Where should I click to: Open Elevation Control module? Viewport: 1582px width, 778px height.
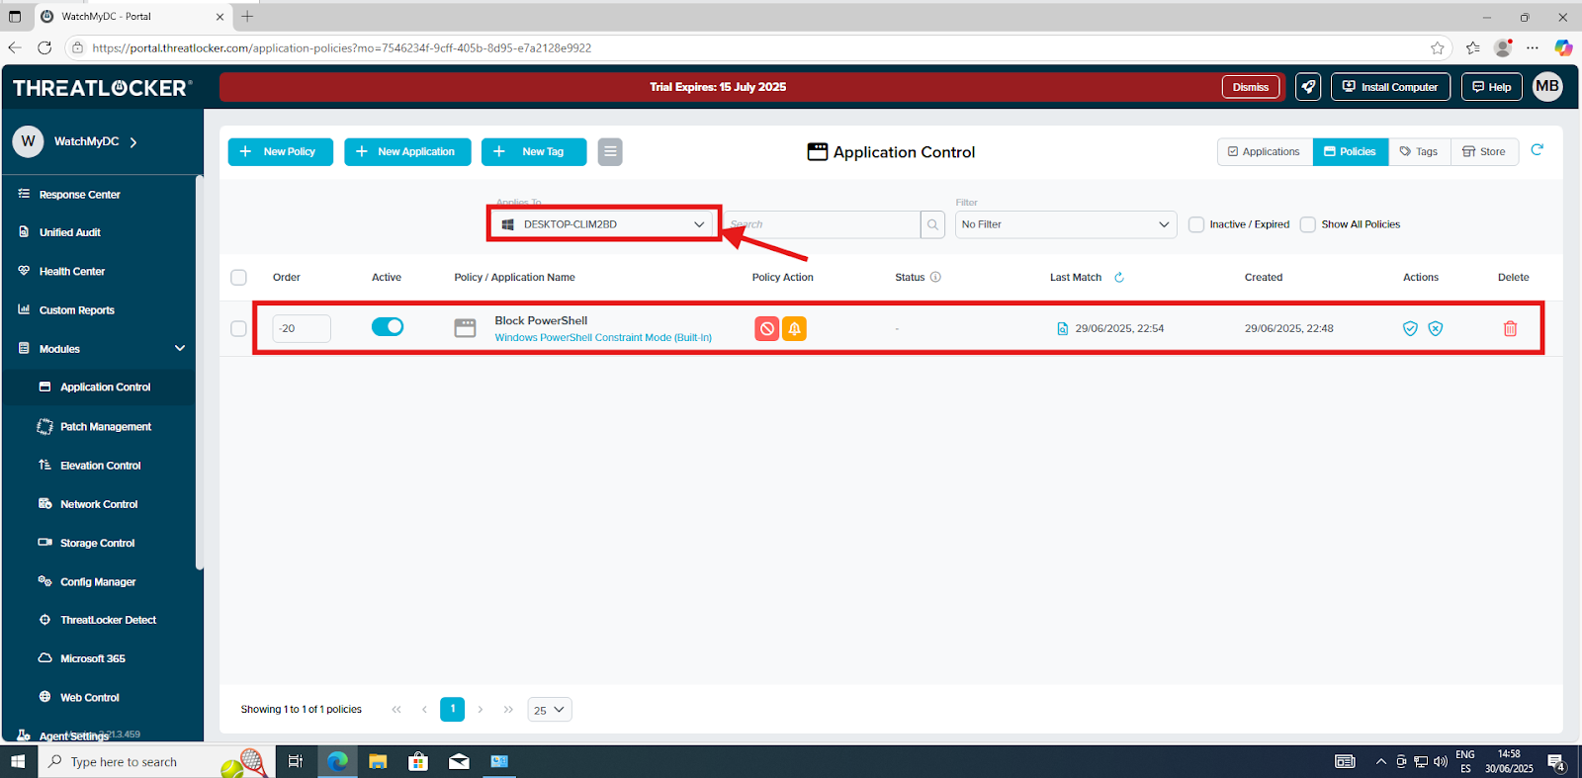99,465
